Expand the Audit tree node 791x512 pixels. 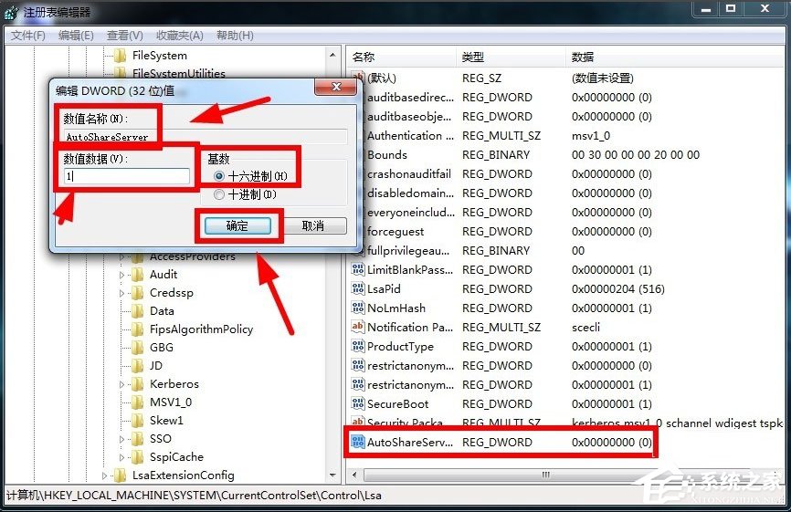pos(122,275)
